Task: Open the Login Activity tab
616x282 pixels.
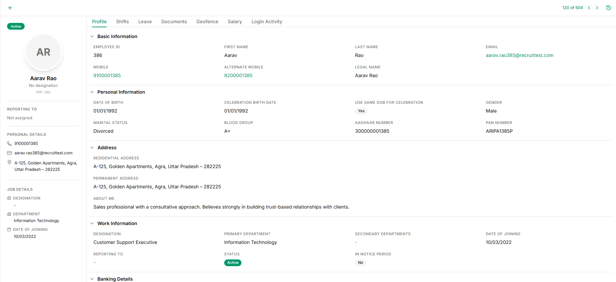Action: pyautogui.click(x=267, y=22)
